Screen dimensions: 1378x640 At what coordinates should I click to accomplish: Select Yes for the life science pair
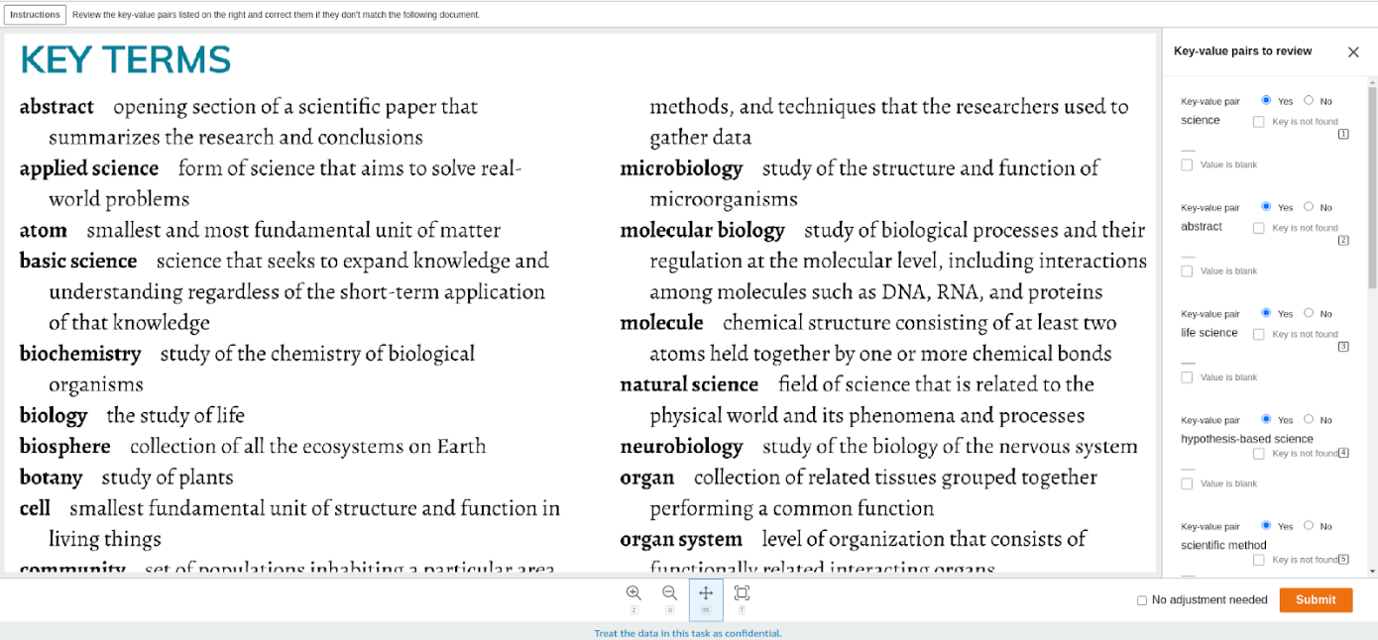point(1267,313)
